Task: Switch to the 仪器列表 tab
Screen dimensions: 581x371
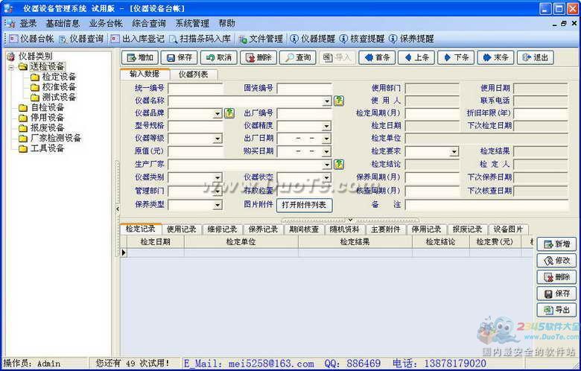Action: [x=194, y=74]
